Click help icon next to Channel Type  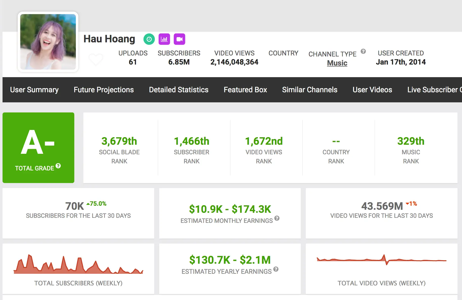click(x=363, y=51)
